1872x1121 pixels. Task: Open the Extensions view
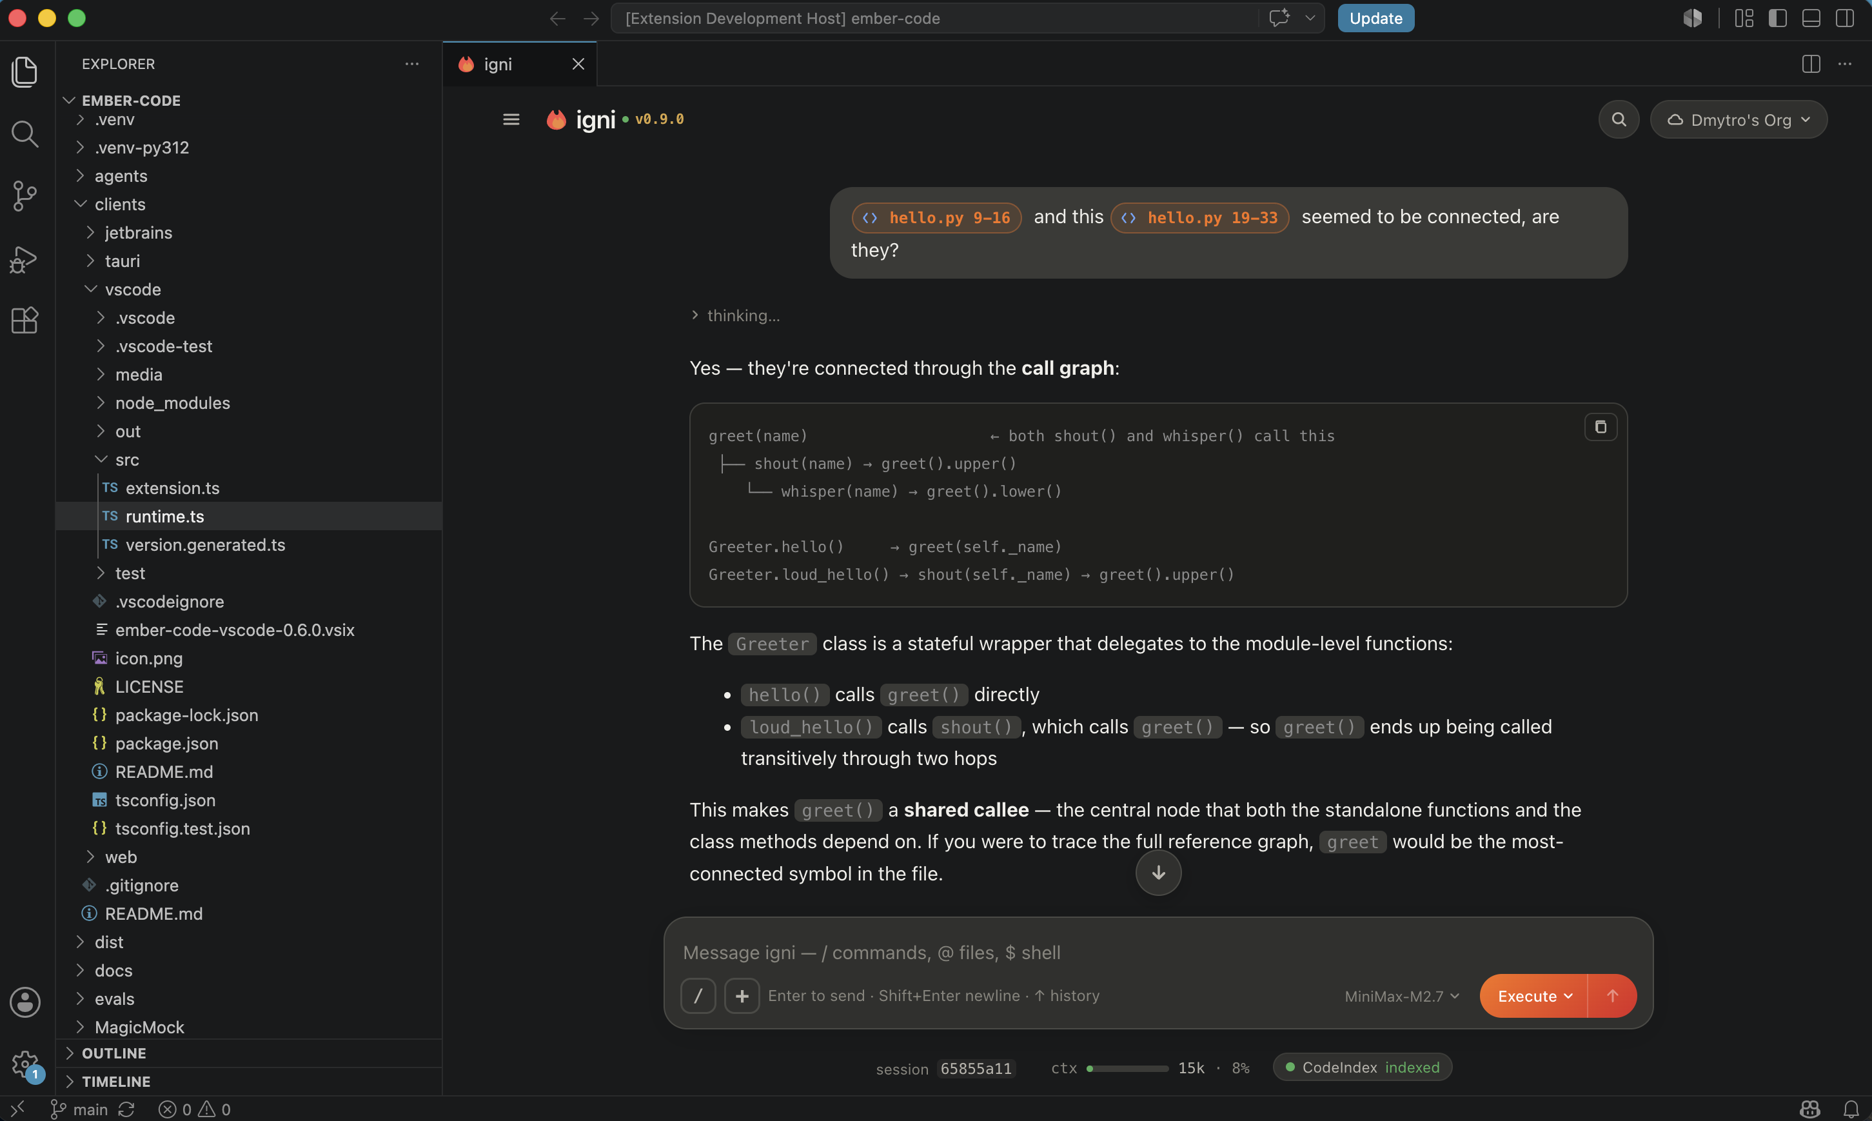coord(25,321)
